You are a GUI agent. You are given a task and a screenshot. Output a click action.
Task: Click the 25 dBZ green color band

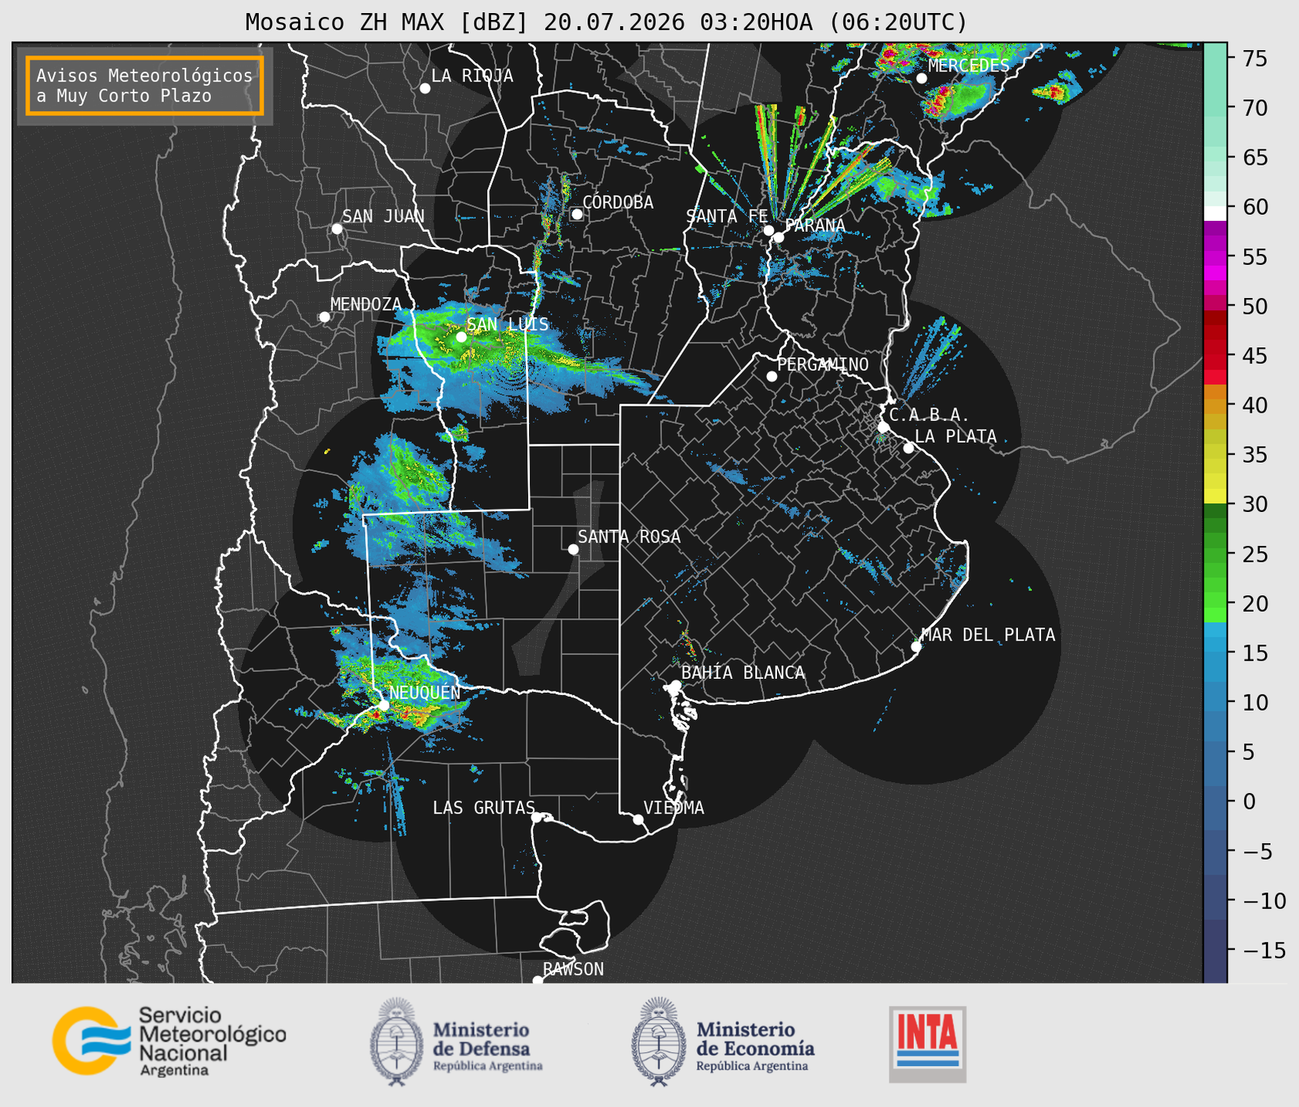click(1215, 553)
